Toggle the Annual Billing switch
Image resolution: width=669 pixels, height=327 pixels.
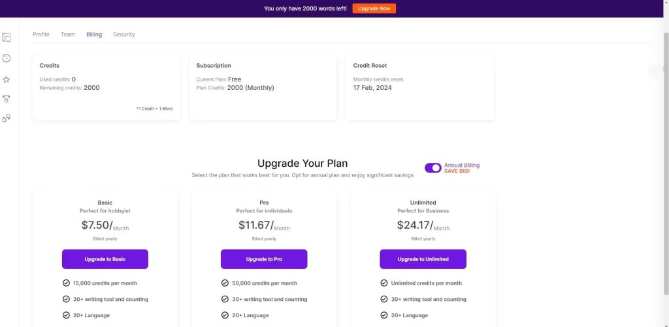point(432,168)
